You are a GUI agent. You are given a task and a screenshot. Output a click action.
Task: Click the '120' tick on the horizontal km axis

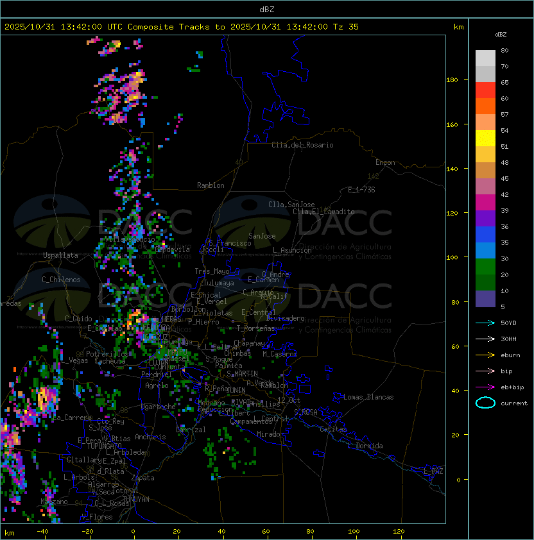(399, 532)
